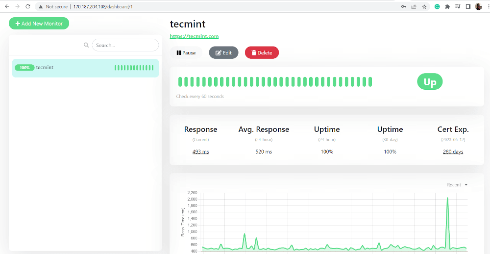The image size is (490, 254).
Task: Click the browser forward arrow
Action: [x=17, y=6]
